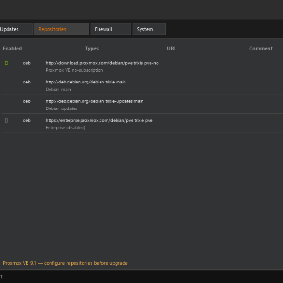
Task: Click the Proxmox VE 9.1 upgrade notice
Action: point(65,263)
